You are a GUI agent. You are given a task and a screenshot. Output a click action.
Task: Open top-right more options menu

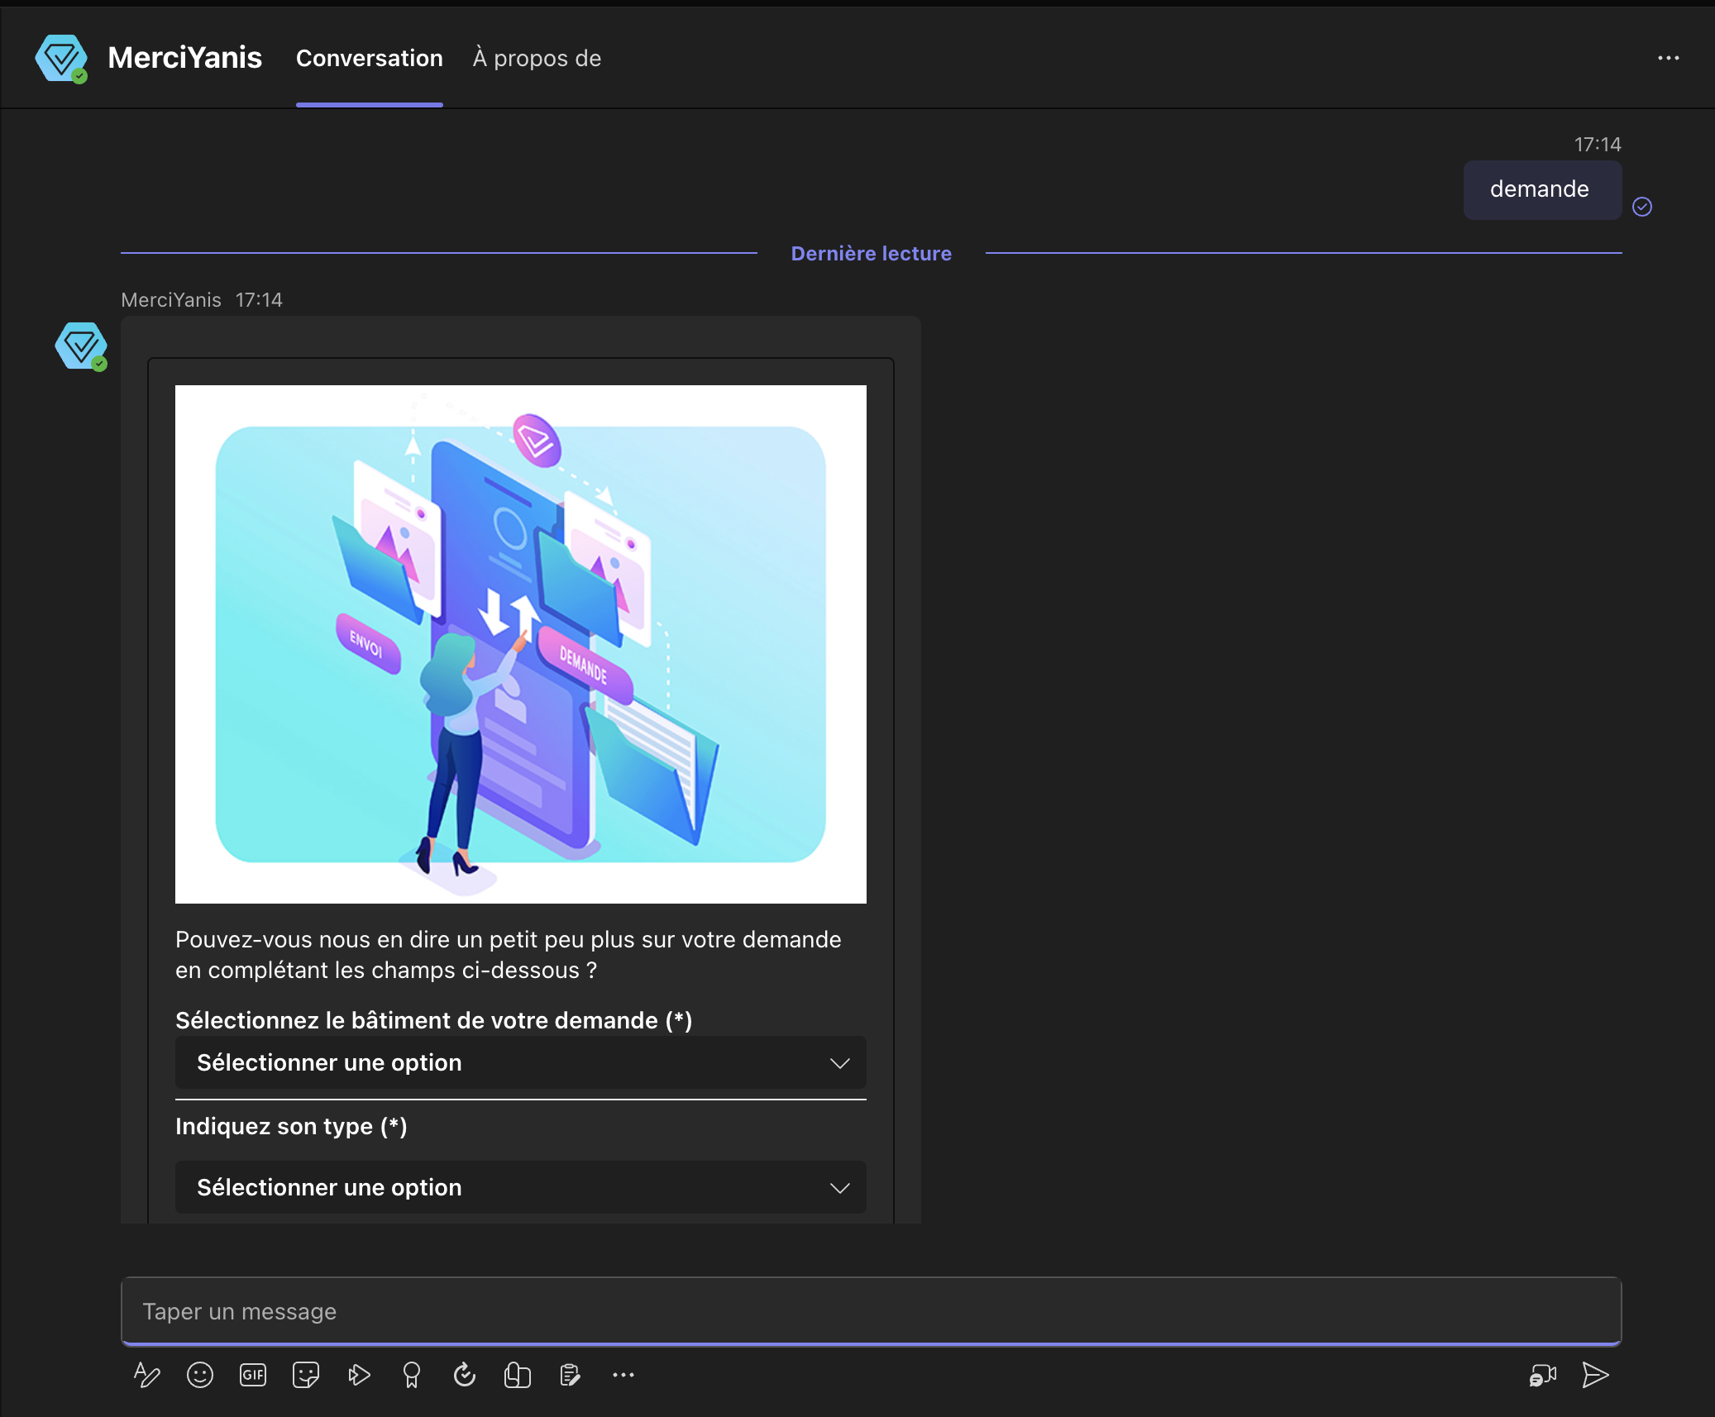[x=1668, y=58]
